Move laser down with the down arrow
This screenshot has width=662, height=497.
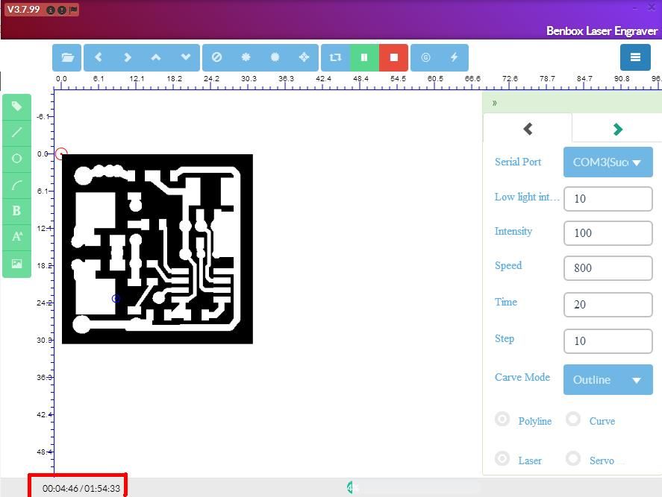click(x=185, y=57)
